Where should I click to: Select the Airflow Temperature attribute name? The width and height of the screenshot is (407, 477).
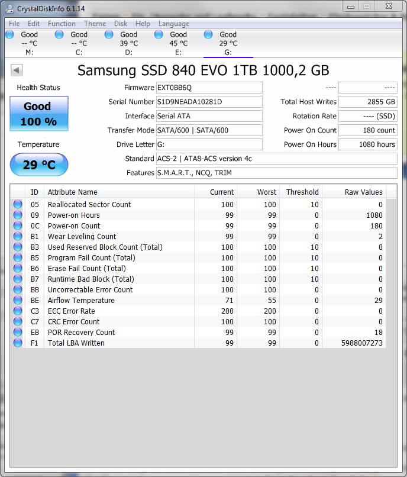[81, 300]
